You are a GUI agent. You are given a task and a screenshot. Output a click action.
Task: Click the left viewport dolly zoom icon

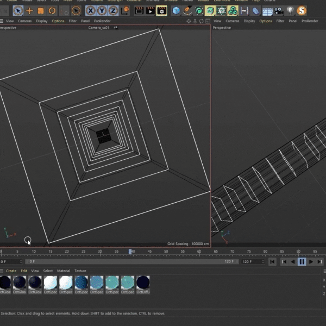pos(195,21)
